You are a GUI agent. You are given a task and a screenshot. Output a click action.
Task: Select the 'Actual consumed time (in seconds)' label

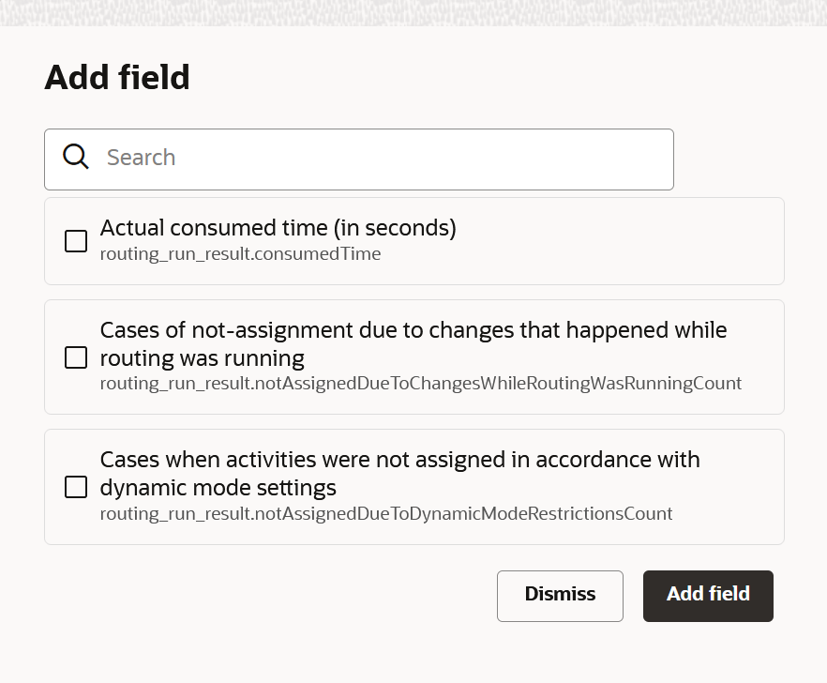click(278, 228)
